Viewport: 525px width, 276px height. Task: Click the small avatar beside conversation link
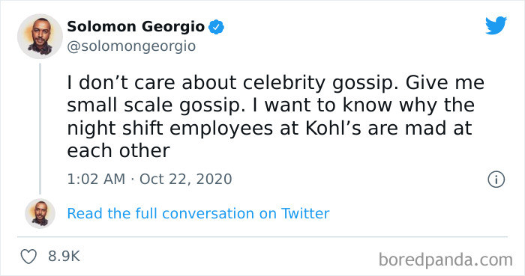tap(40, 213)
